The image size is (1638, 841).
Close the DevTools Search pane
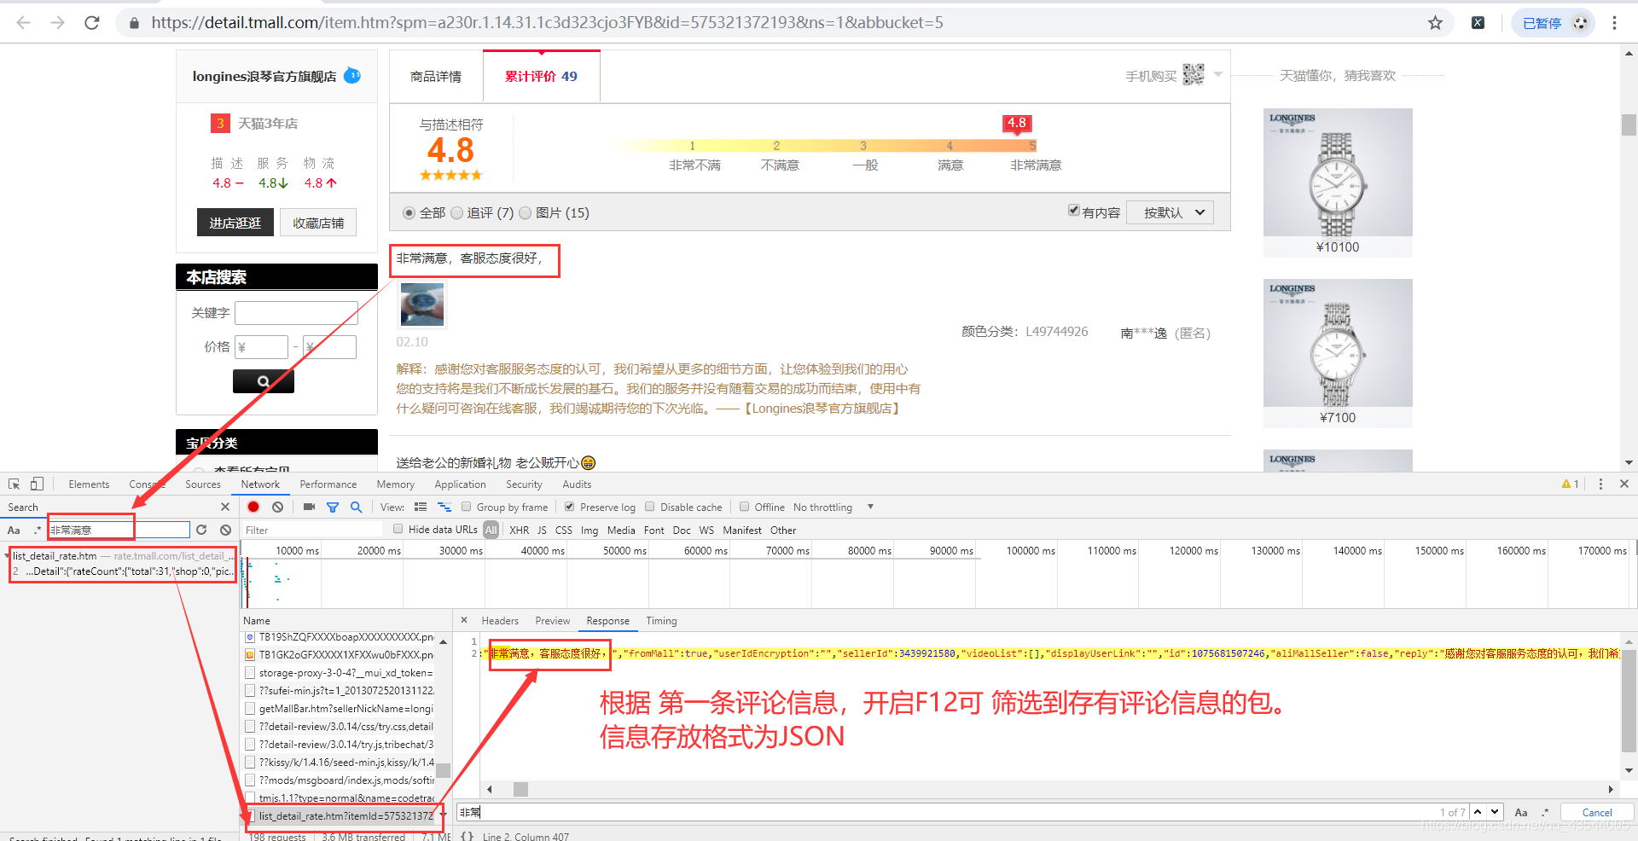pyautogui.click(x=225, y=507)
